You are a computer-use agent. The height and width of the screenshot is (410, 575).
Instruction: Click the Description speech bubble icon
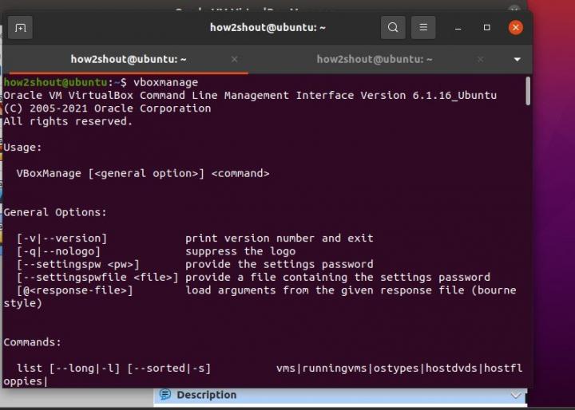(165, 395)
